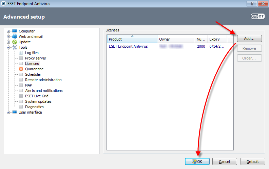Select Computer in the tree
This screenshot has height=169, width=269.
[26, 31]
